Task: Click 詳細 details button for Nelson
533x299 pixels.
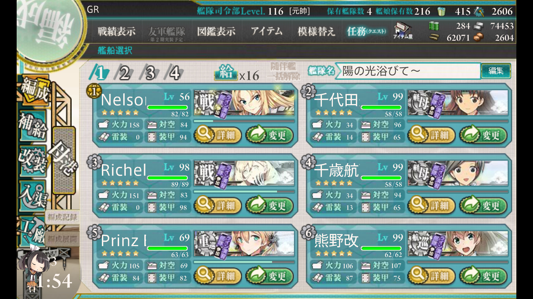Action: [218, 135]
